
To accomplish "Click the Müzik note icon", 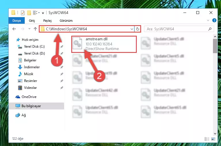I will [x=20, y=74].
